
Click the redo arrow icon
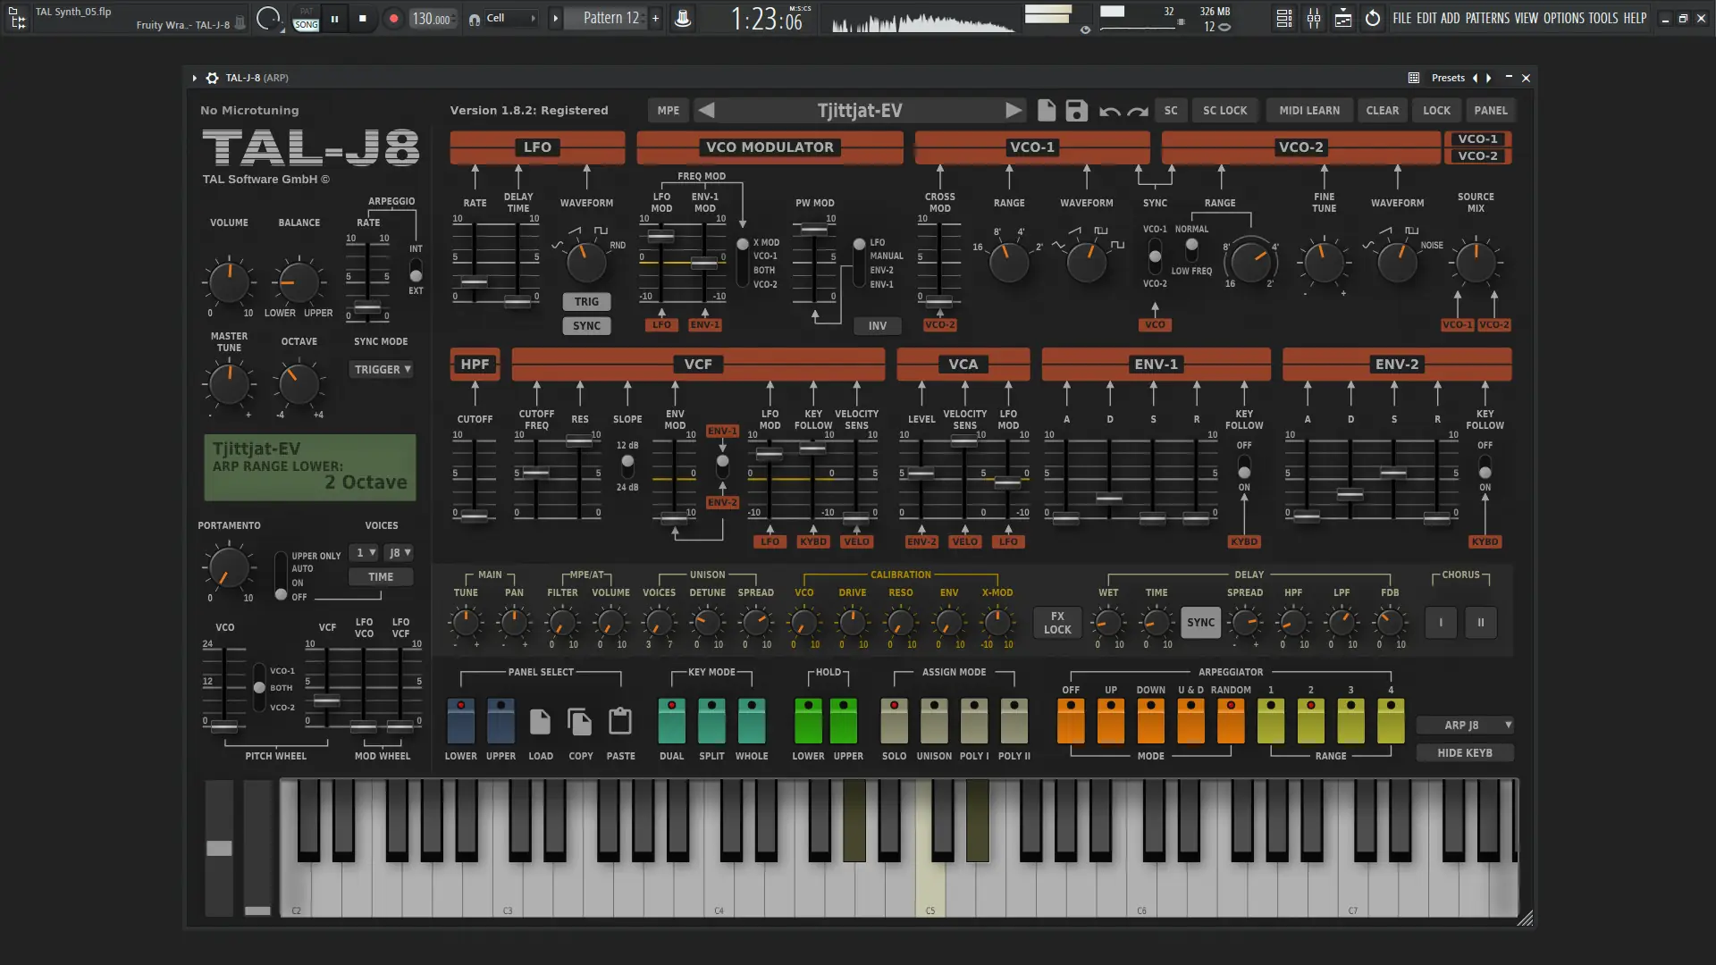[1137, 112]
